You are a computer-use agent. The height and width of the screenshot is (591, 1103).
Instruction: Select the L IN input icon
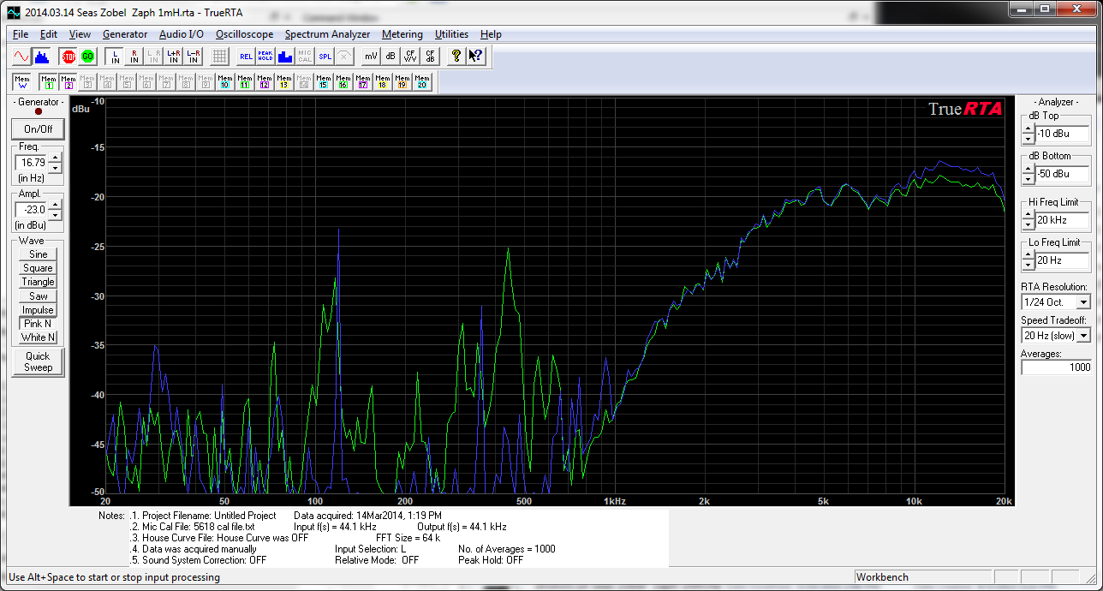[116, 57]
